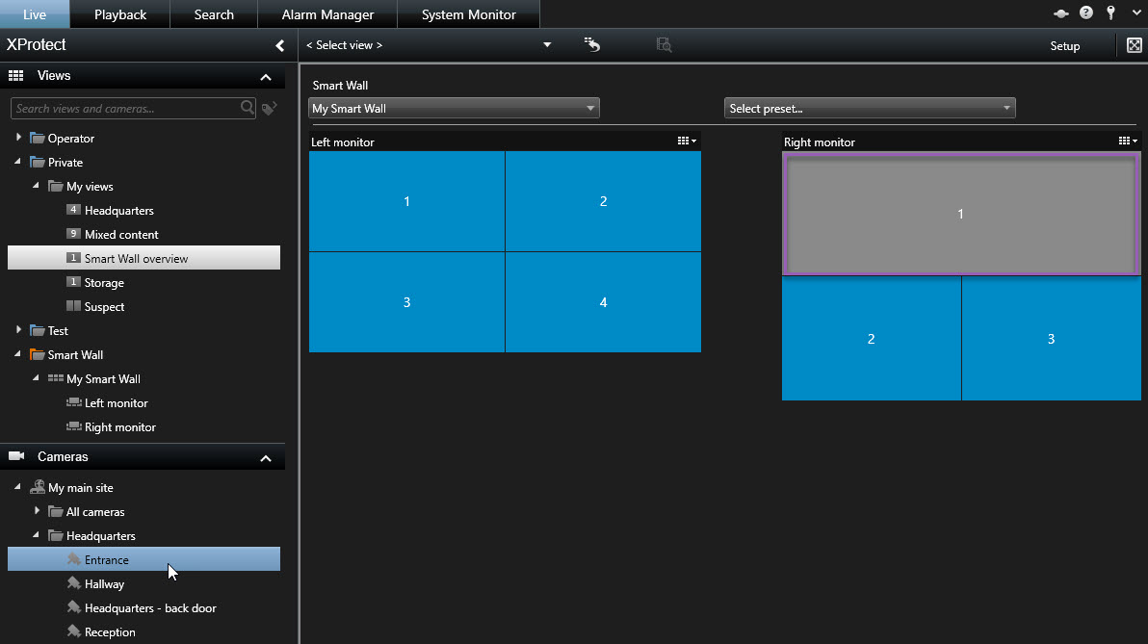This screenshot has width=1148, height=644.
Task: Toggle full screen mode icon
Action: click(1134, 45)
